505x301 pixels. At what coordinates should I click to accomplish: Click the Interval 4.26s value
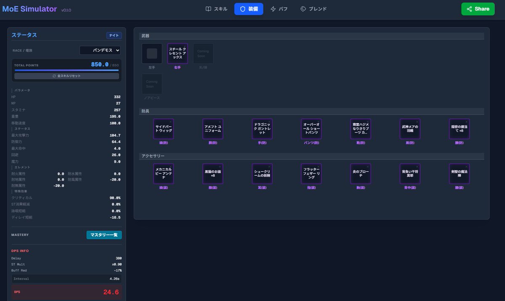pyautogui.click(x=115, y=279)
